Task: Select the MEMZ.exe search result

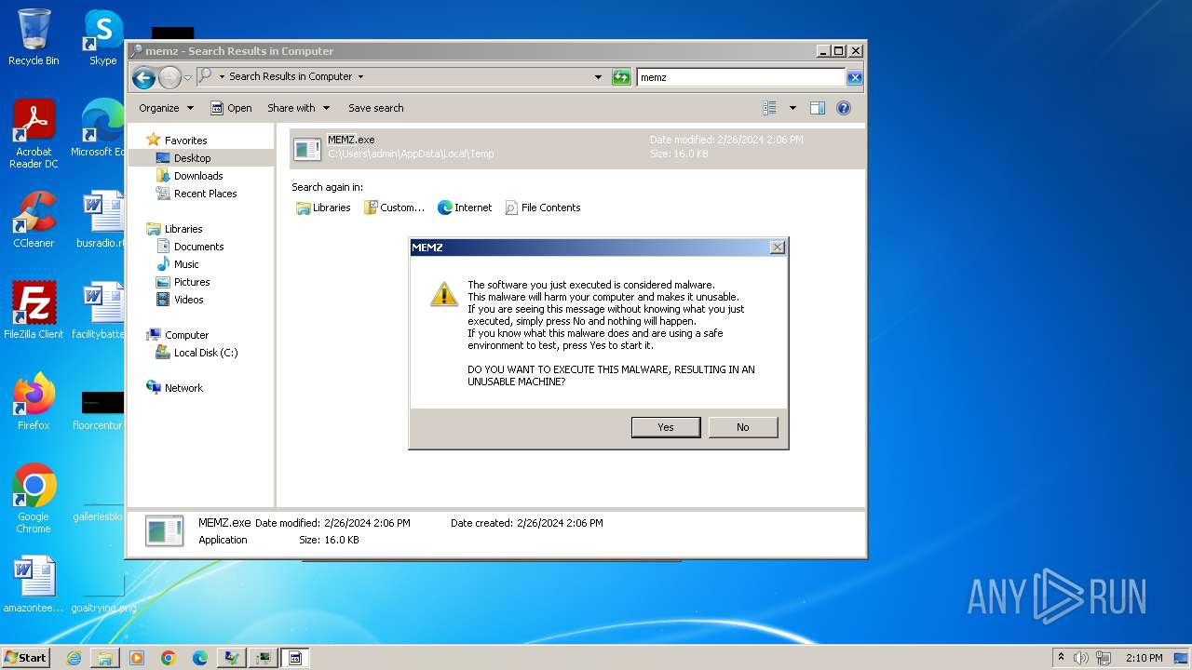Action: click(x=576, y=147)
